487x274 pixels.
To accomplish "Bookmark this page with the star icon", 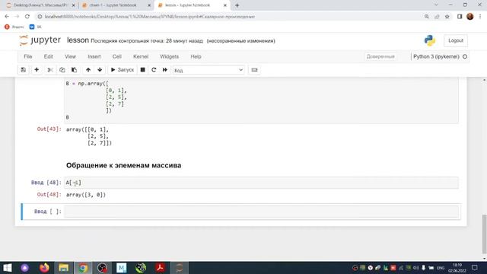I will (x=447, y=17).
